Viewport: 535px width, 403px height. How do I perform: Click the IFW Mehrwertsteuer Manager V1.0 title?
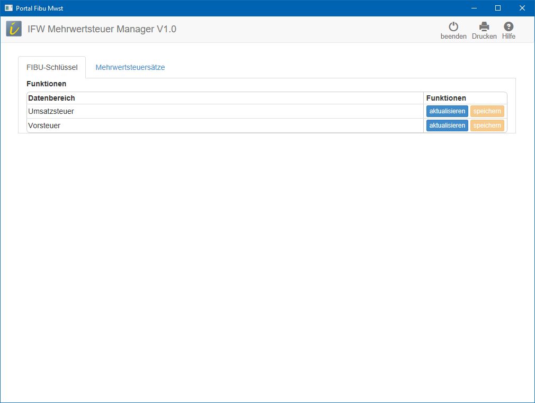pyautogui.click(x=102, y=29)
